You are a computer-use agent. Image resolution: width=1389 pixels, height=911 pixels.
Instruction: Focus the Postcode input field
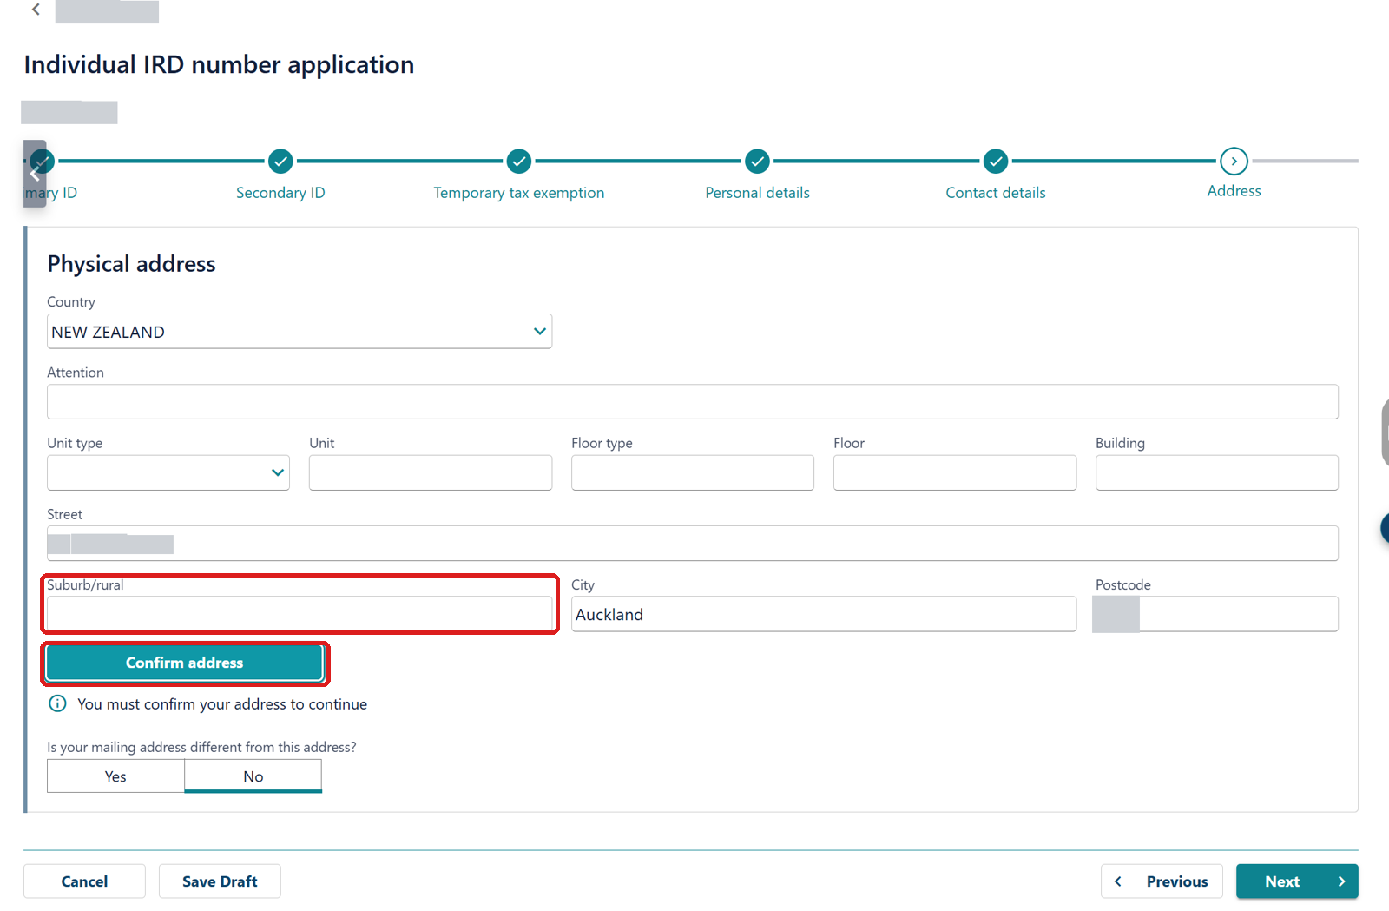1217,614
